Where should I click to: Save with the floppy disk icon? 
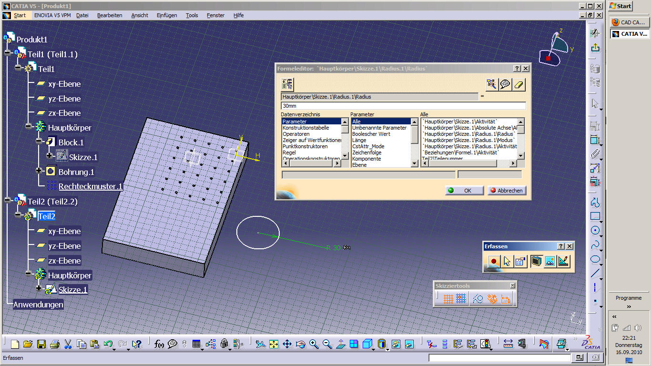coord(41,344)
